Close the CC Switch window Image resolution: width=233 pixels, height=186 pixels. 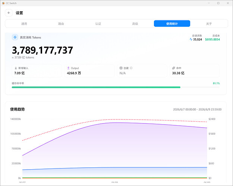tap(228, 3)
